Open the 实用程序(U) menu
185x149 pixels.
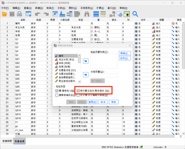click(x=87, y=8)
